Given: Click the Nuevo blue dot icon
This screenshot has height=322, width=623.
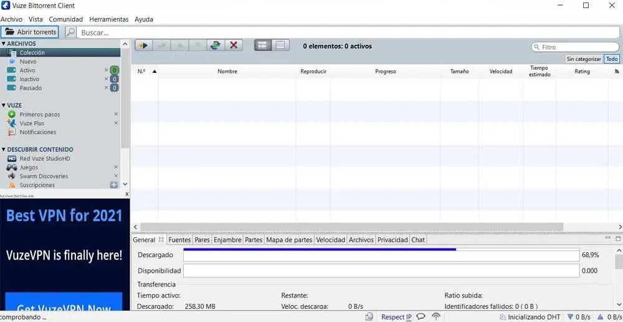Looking at the screenshot, I should click(x=12, y=62).
